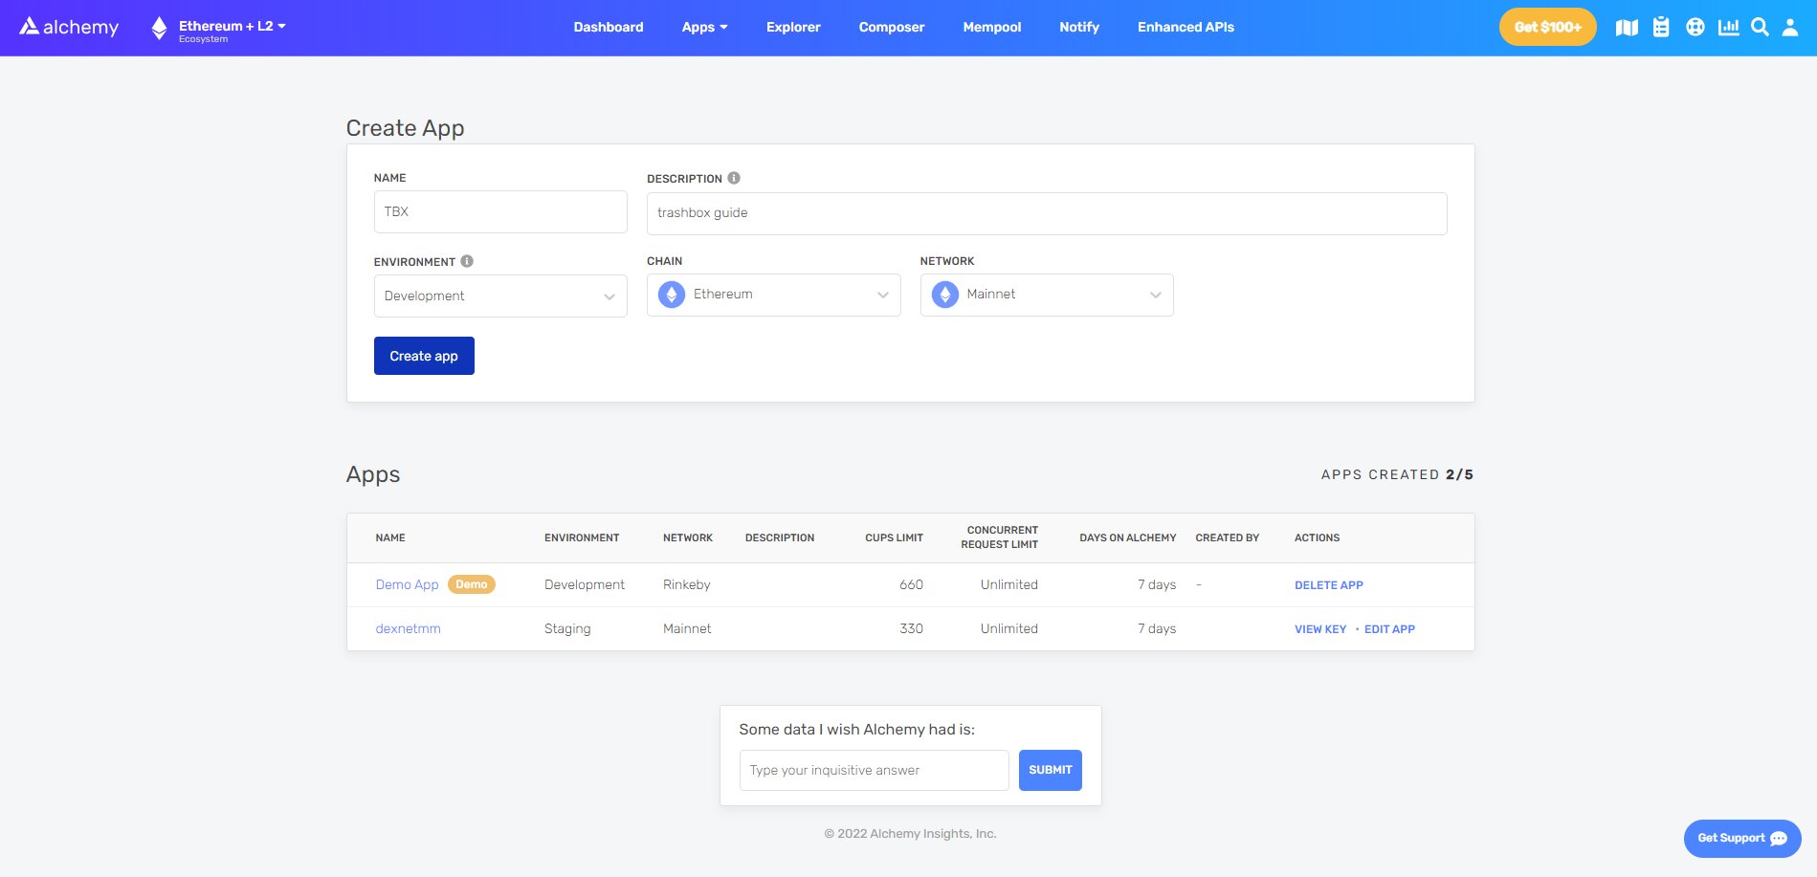This screenshot has width=1817, height=877.
Task: Click the NAME column header in Apps table
Action: [x=390, y=537]
